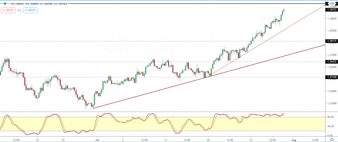This screenshot has width=338, height=142.
Task: Click the red sell price 1.30722 button
Action: [x=8, y=10]
